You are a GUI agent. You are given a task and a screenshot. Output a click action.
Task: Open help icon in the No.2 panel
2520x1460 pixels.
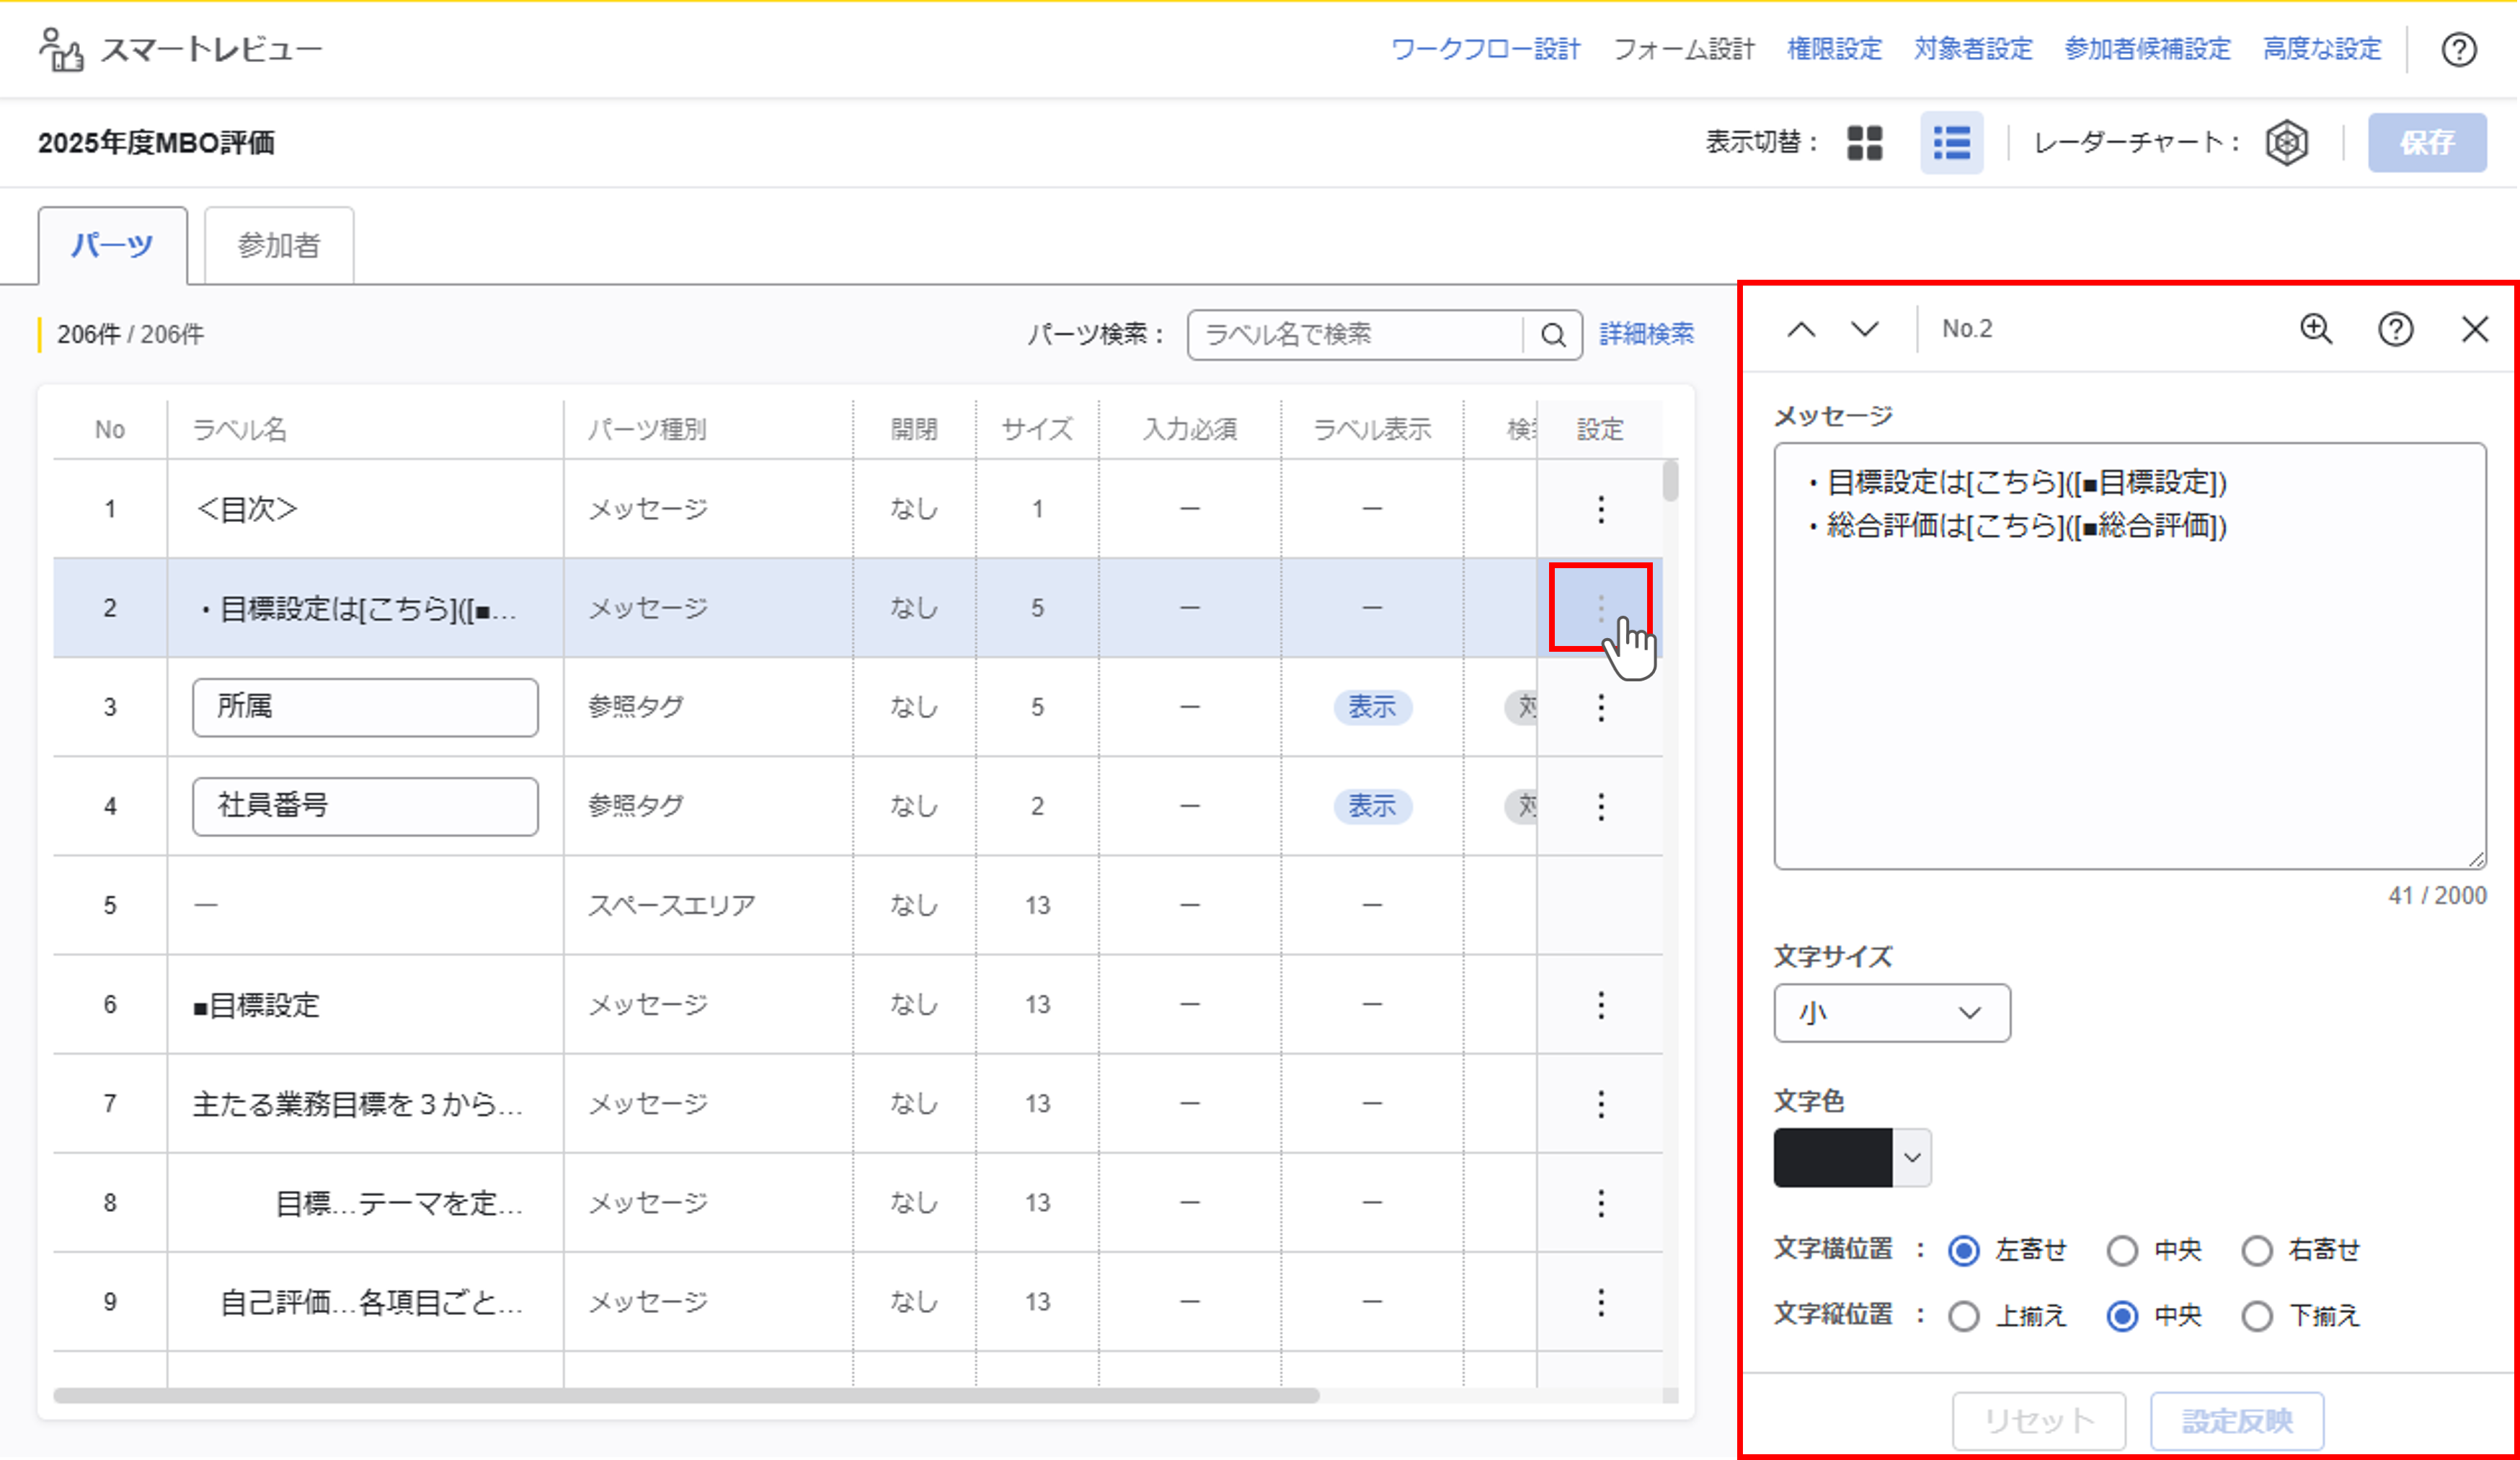coord(2395,329)
